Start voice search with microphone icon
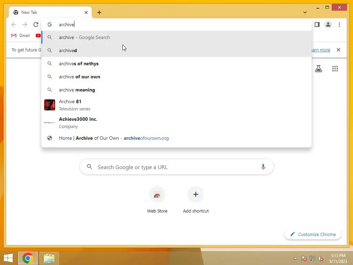The image size is (353, 265). point(263,167)
